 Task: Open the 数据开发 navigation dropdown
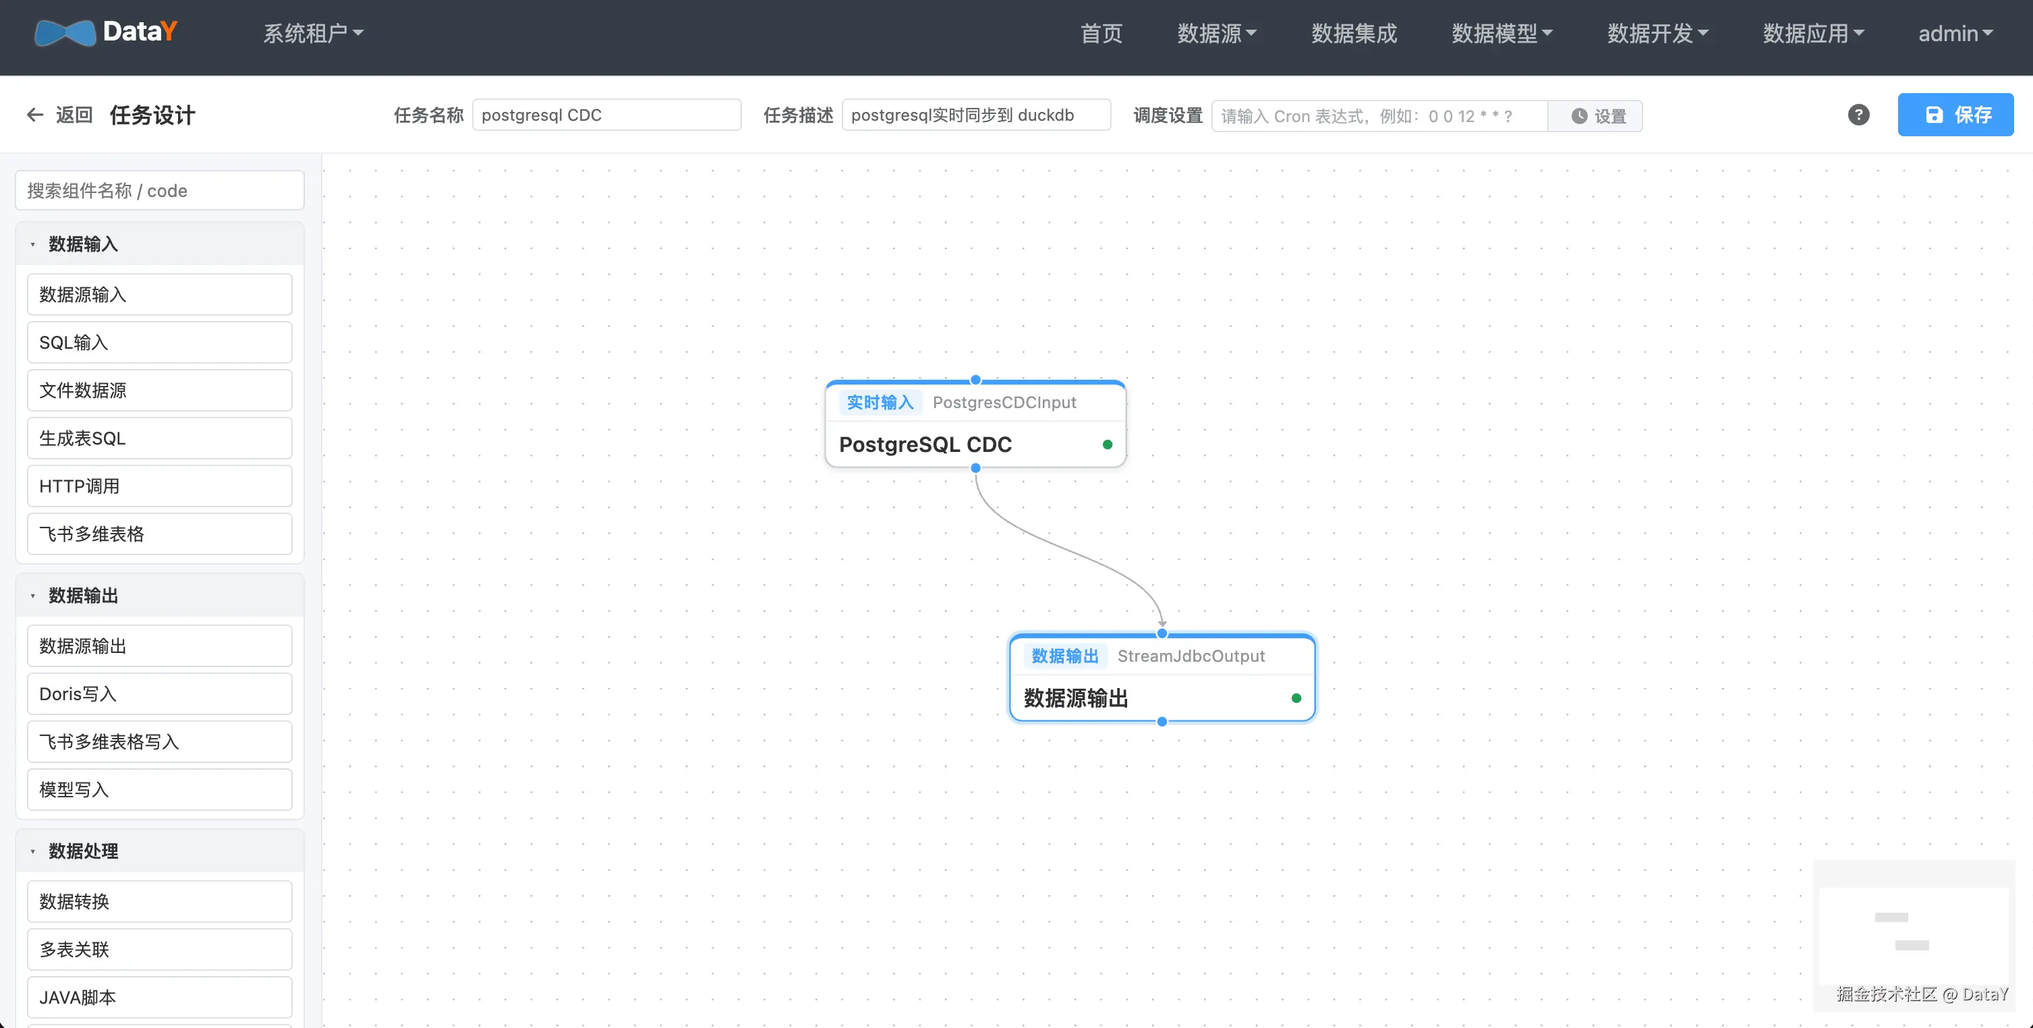point(1657,33)
